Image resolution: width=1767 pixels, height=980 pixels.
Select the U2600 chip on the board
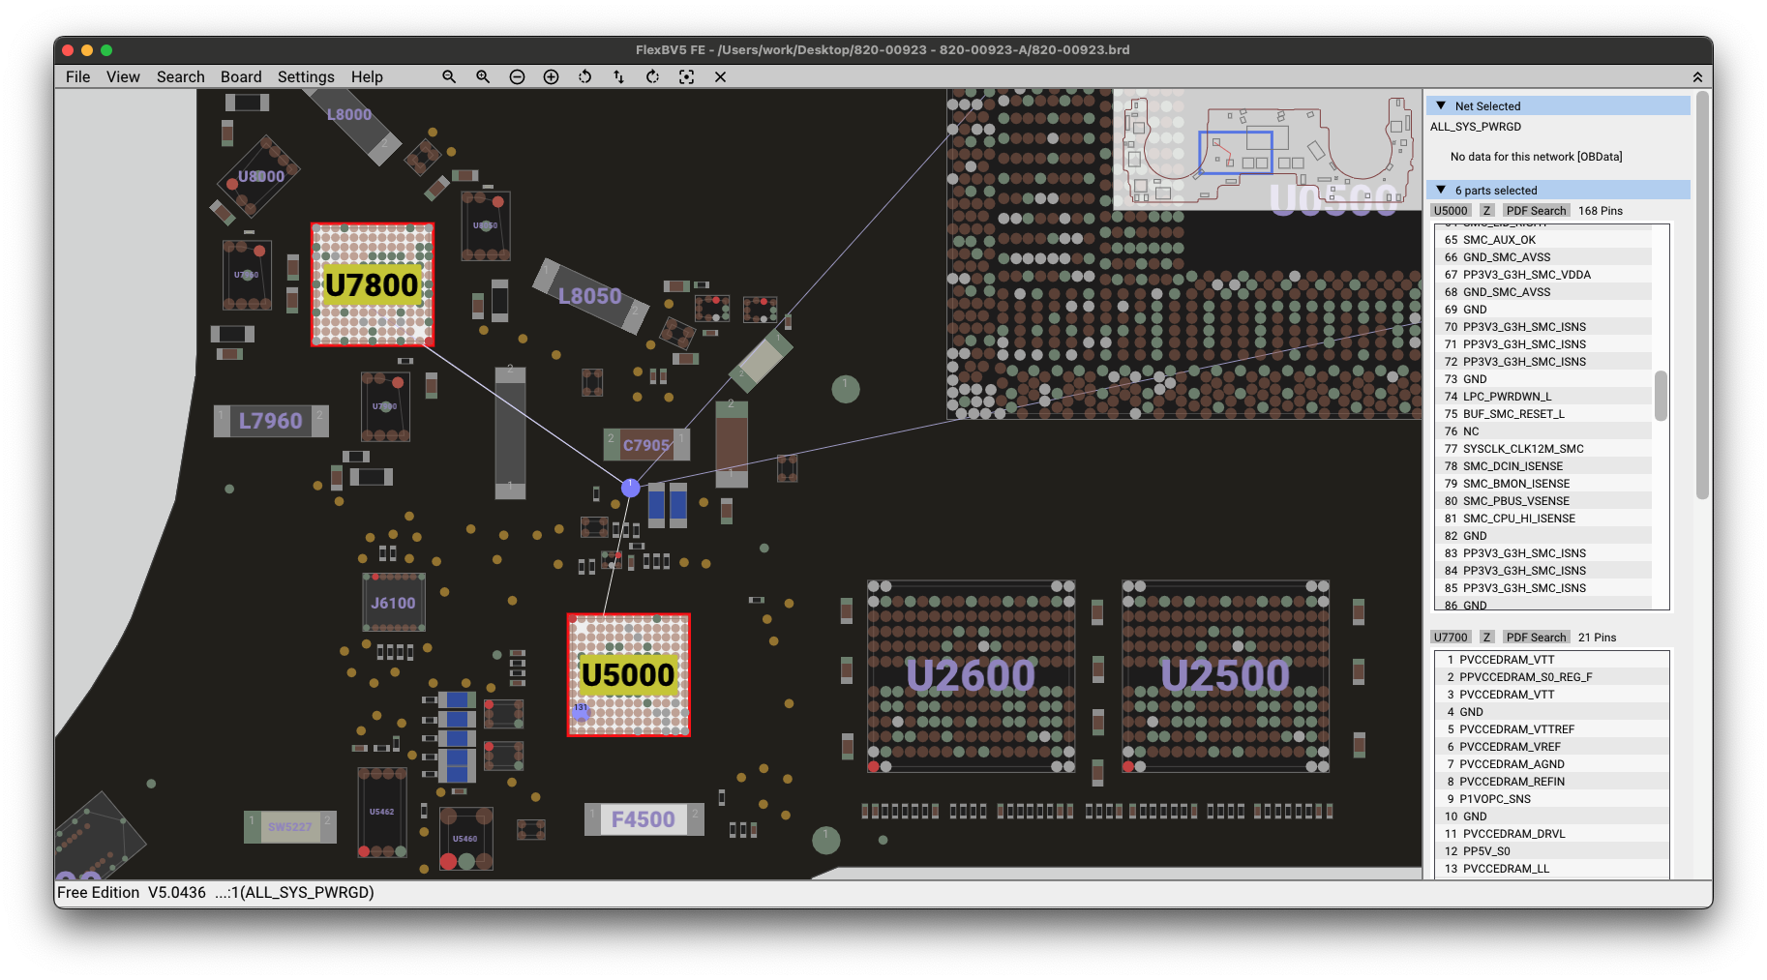[971, 675]
